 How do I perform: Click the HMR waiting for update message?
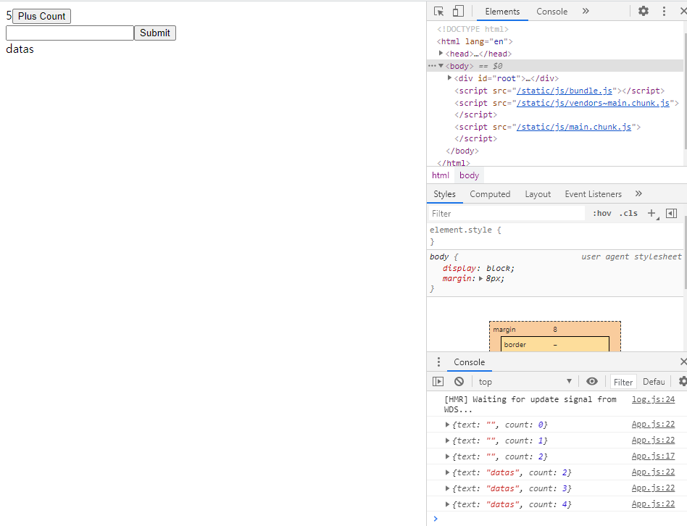[530, 404]
